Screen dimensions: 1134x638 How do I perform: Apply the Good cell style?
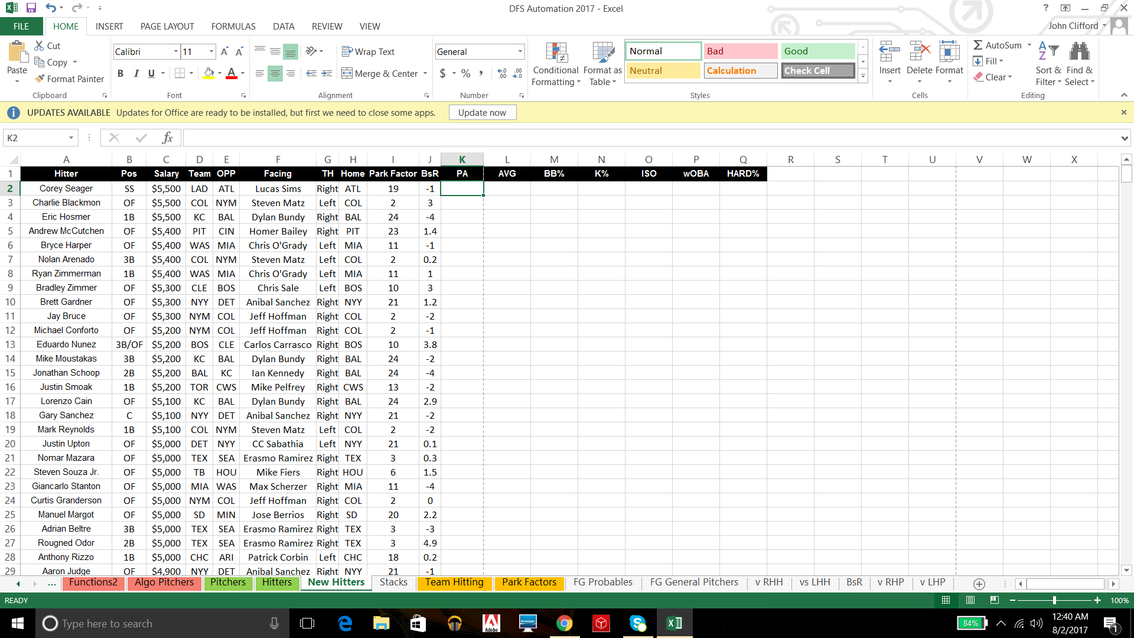[x=818, y=51]
